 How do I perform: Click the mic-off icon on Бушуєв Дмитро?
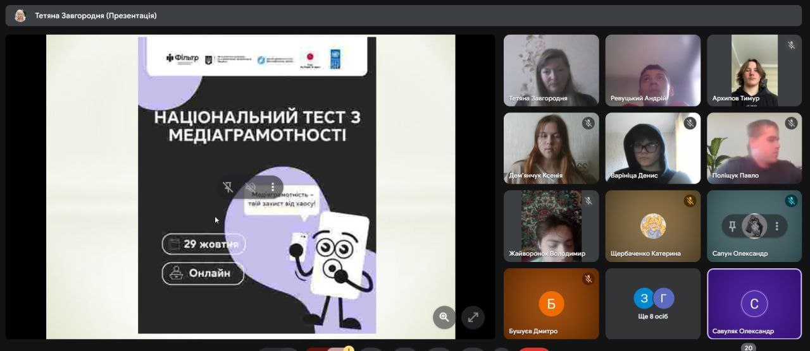click(588, 278)
